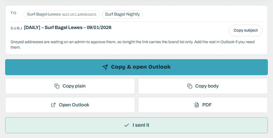Image resolution: width=273 pixels, height=138 pixels.
Task: Click the NOT YET APPROVED label
Action: pyautogui.click(x=79, y=15)
